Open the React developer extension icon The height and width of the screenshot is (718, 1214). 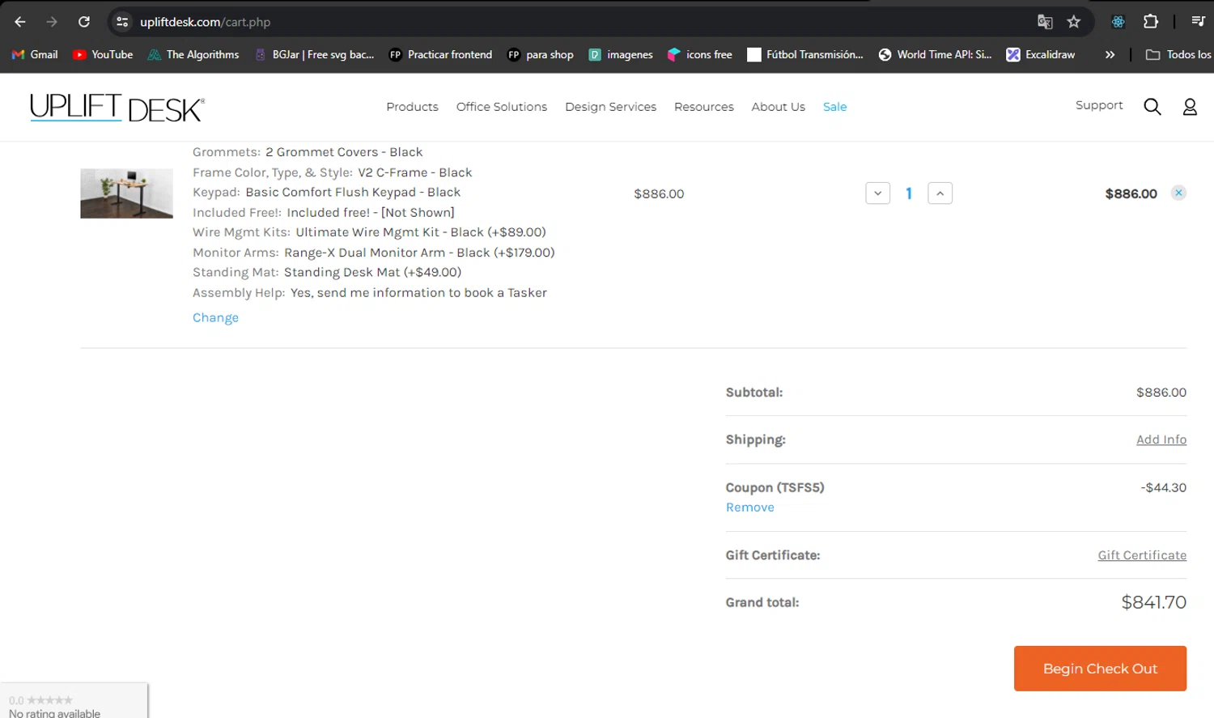1118,22
